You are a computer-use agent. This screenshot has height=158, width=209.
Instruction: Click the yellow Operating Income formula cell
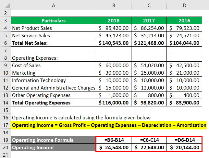109,125
